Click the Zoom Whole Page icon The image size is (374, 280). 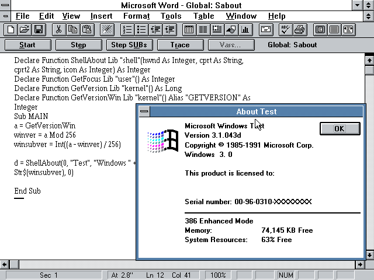(320, 30)
